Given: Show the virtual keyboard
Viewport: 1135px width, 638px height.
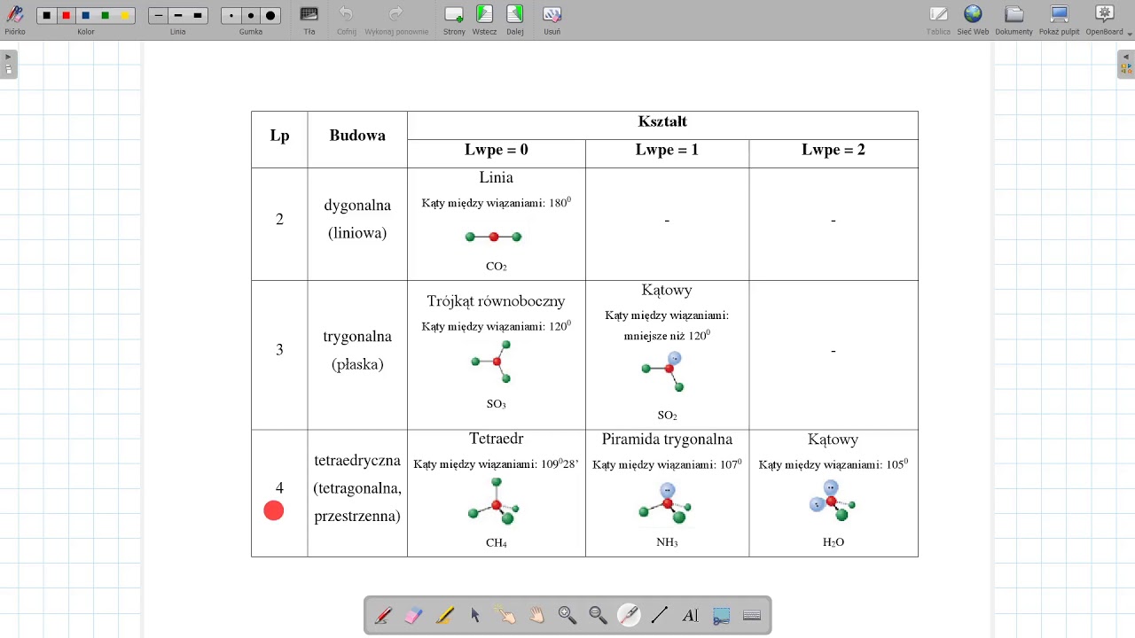Looking at the screenshot, I should (752, 615).
